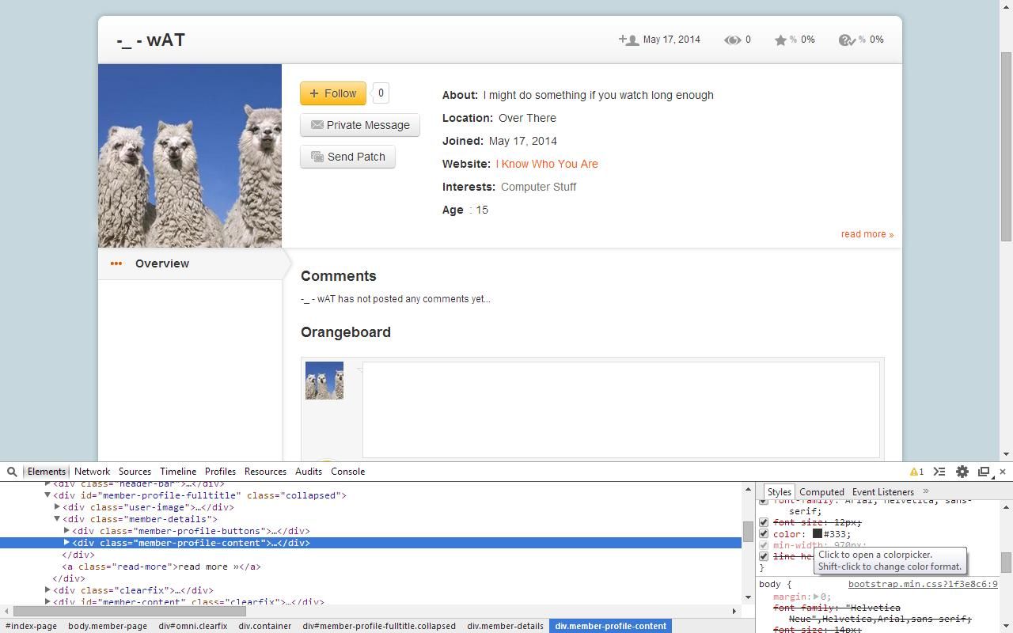This screenshot has height=633, width=1013.
Task: Click the Styles pane vertical scrollbar thumb
Action: point(1007,562)
